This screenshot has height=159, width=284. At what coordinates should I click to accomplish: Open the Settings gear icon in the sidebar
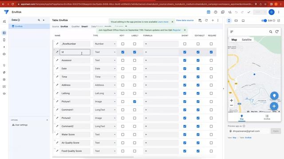click(4, 79)
